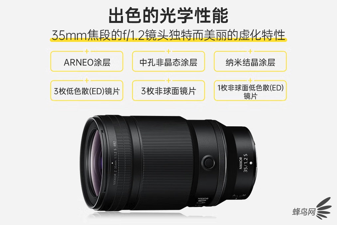Click the 35mm焦段 f/1.2 subtitle text

168,35
